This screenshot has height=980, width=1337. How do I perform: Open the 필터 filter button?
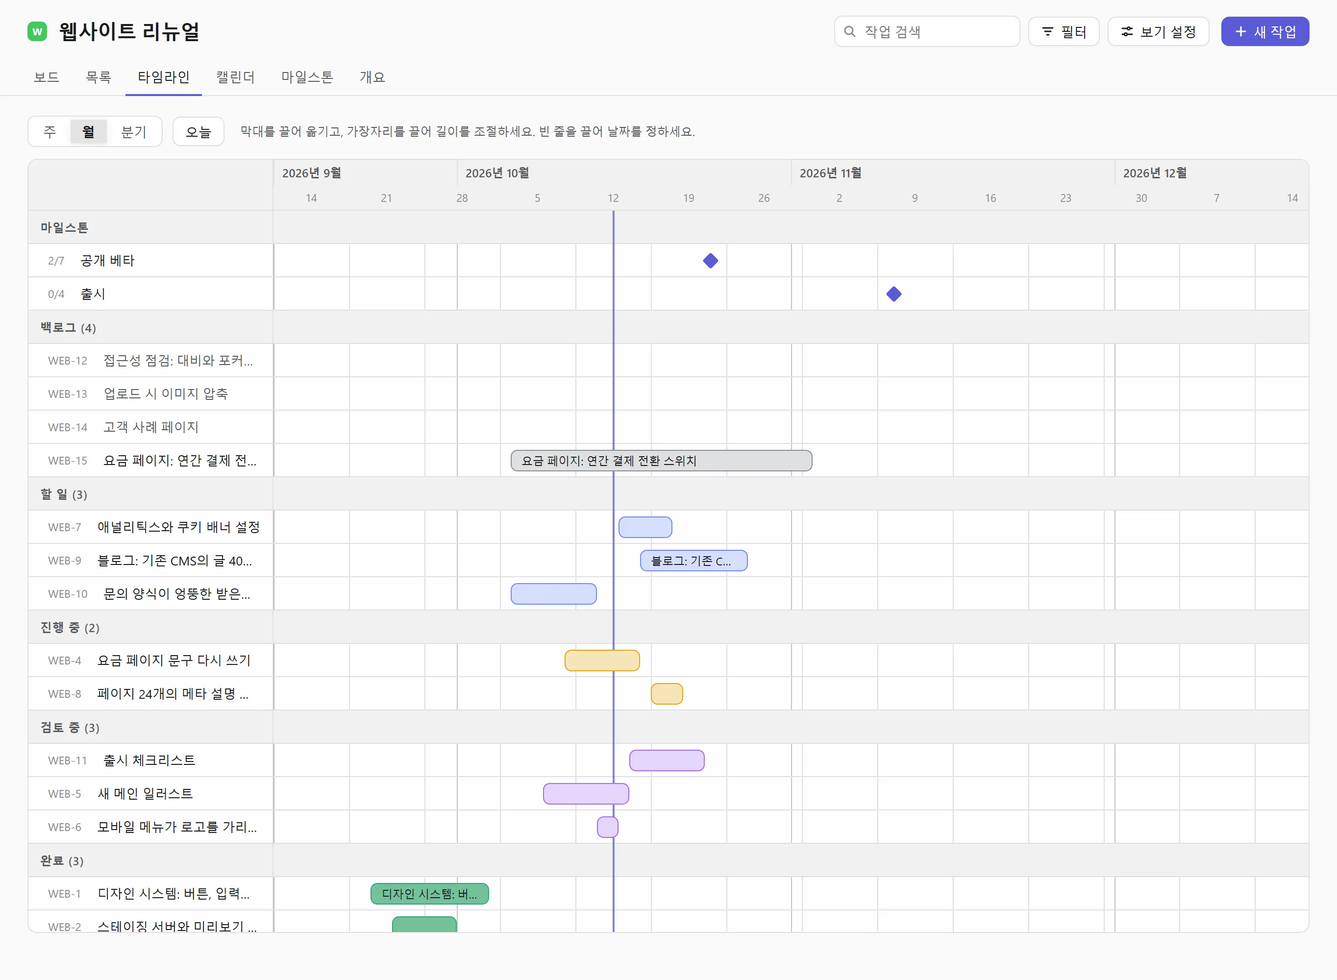tap(1064, 31)
